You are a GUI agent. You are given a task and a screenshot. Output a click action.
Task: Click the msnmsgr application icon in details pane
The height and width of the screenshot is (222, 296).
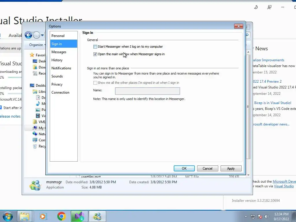click(x=35, y=185)
